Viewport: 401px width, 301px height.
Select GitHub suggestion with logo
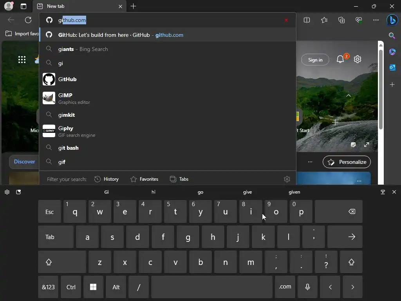tap(168, 79)
